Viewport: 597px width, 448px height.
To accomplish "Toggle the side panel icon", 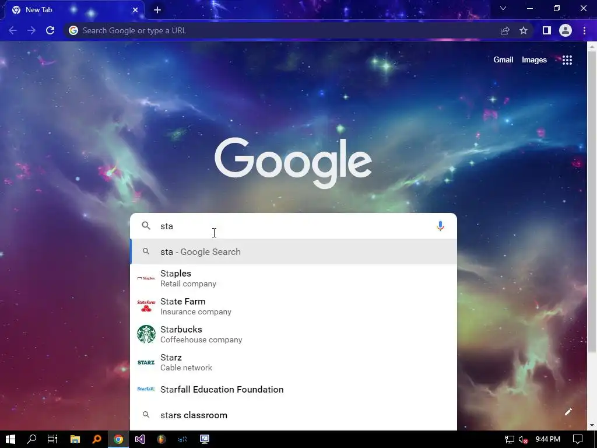I will pos(547,30).
